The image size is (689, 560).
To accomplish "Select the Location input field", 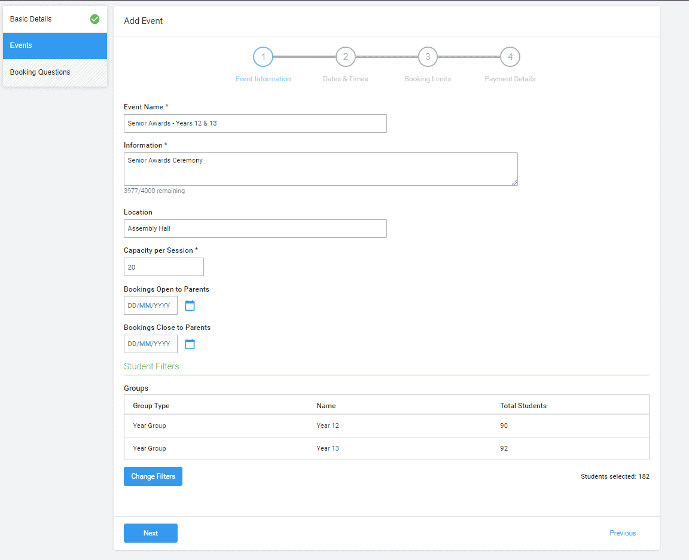I will coord(255,228).
